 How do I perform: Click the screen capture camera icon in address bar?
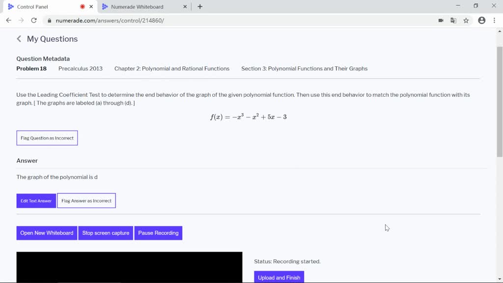pos(441,20)
